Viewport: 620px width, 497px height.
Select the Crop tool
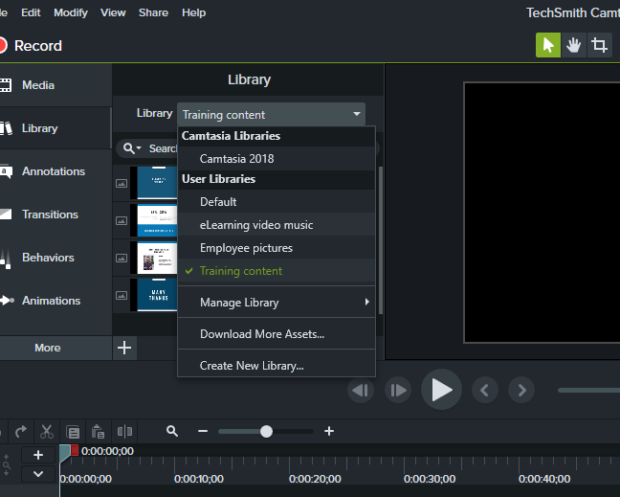point(599,45)
